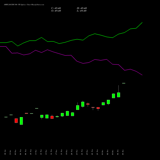Click the 12 Nov date label

point(41,152)
